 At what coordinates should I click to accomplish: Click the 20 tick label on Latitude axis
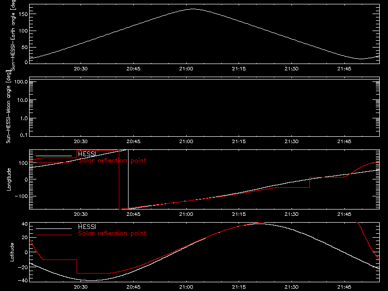tap(25, 238)
